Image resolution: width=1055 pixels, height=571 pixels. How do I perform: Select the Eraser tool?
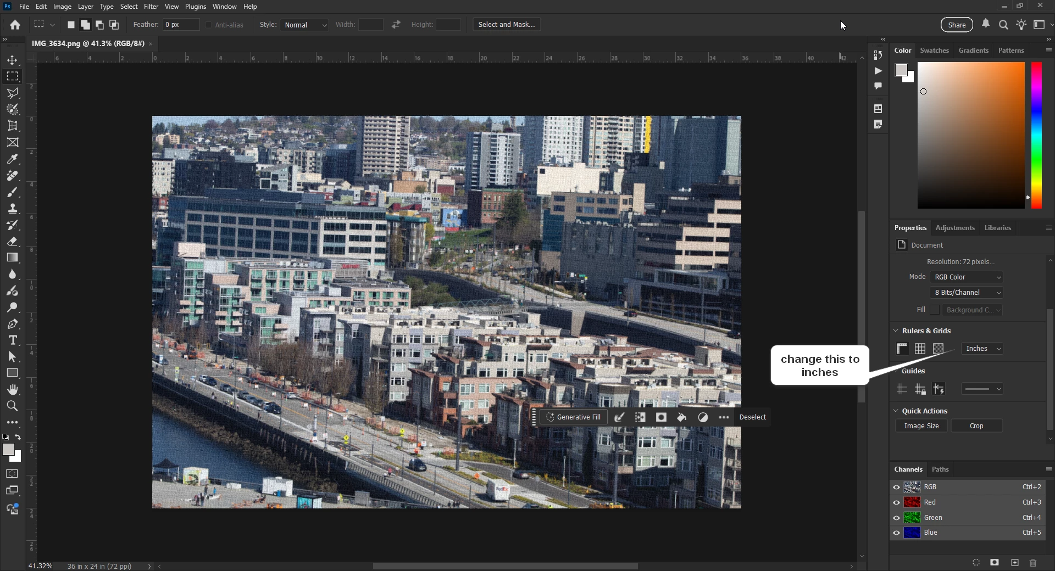click(12, 241)
